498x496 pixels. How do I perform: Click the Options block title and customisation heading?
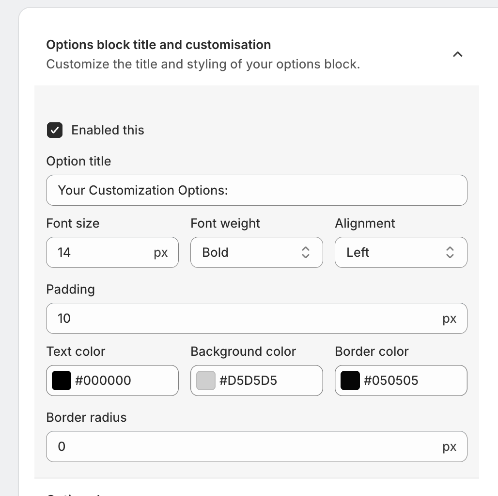point(158,45)
